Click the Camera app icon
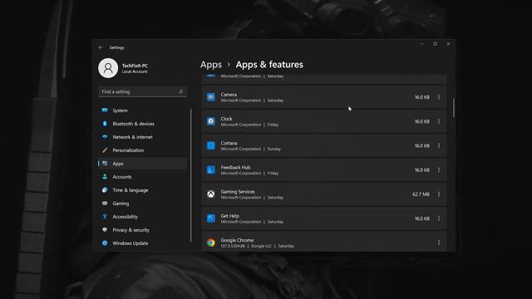This screenshot has width=532, height=299. [x=210, y=97]
